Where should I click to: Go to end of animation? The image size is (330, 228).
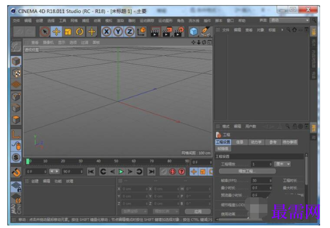(x=151, y=172)
